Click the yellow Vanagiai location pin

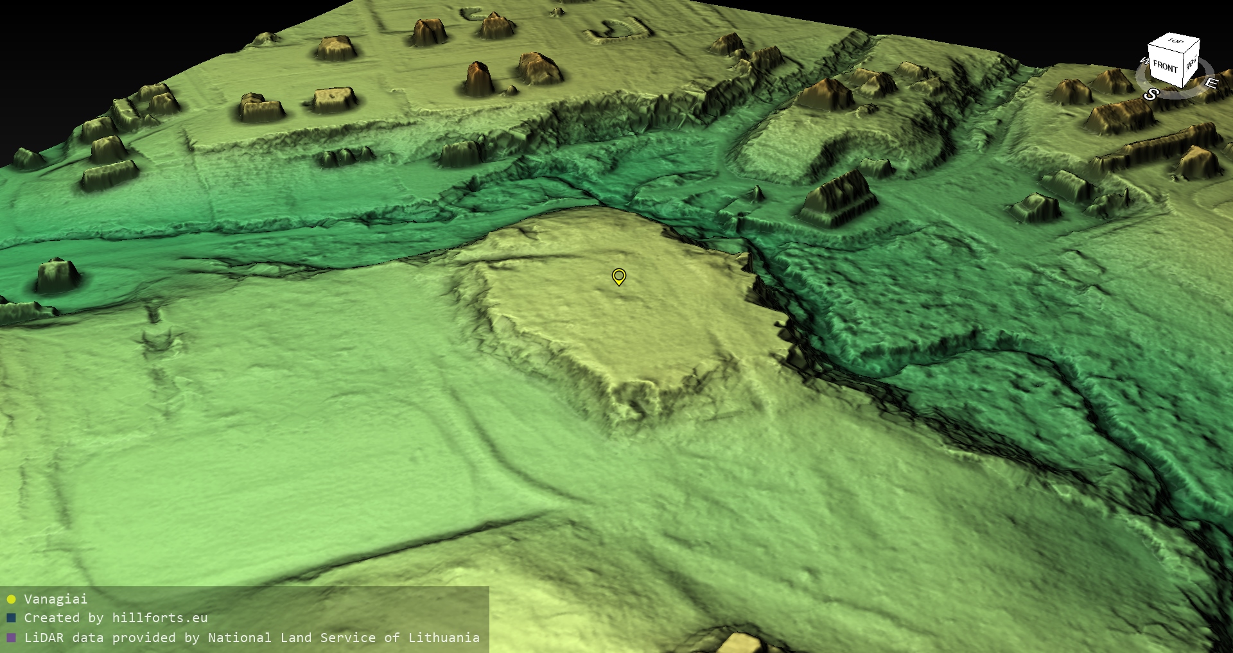[618, 276]
